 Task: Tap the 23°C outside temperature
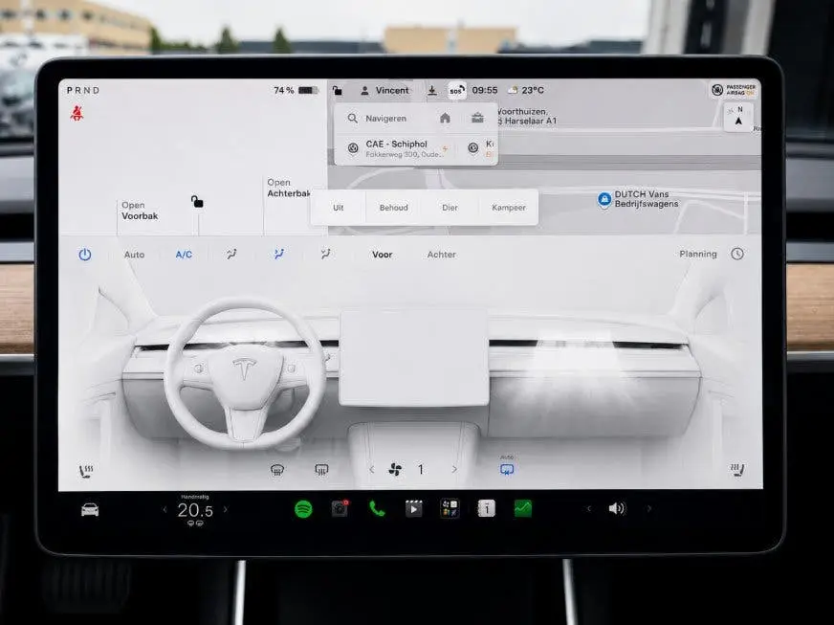(526, 91)
